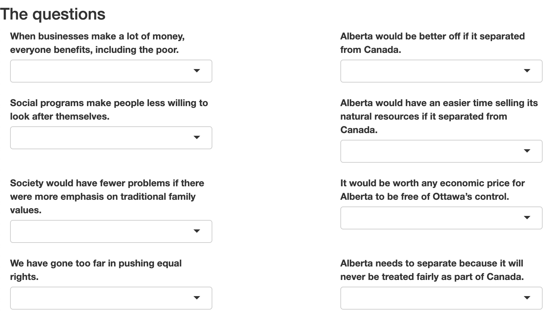Click the arrow icon in the 'treated fairly' dropdown
The width and height of the screenshot is (549, 318).
(x=527, y=298)
